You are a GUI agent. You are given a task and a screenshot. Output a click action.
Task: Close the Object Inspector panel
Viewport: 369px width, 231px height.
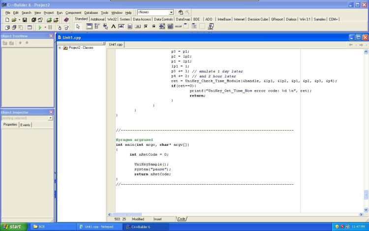pyautogui.click(x=51, y=112)
